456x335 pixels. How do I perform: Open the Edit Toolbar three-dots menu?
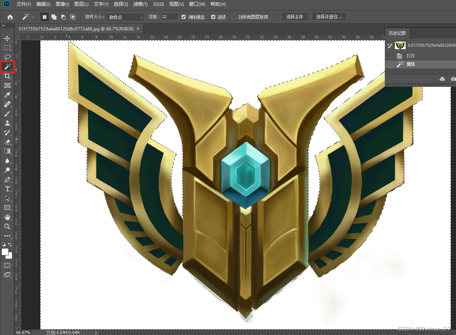[x=7, y=236]
